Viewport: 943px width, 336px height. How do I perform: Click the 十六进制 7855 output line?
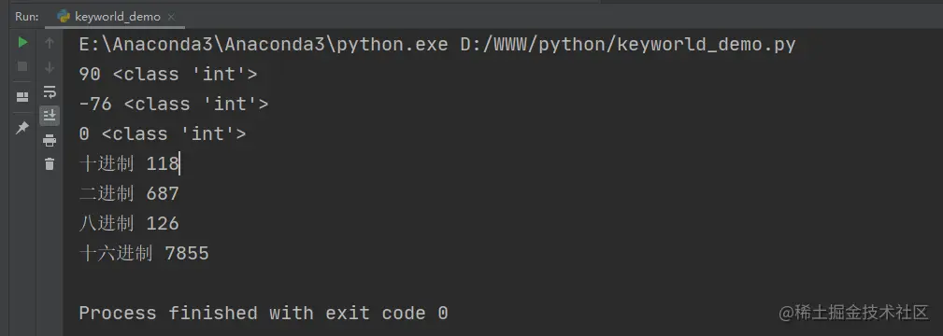click(144, 253)
